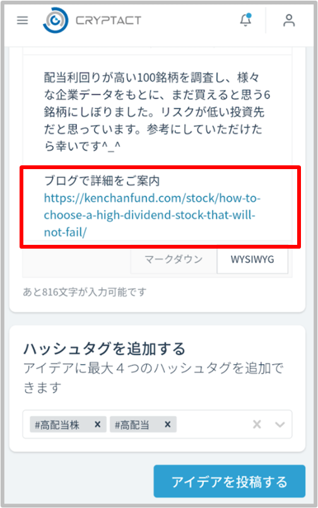Screen dimensions: 318x508
Task: Remove the #高配当 hashtag chip
Action: tap(167, 424)
